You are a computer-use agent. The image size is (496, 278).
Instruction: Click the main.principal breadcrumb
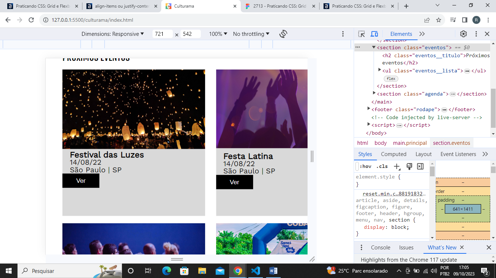pyautogui.click(x=410, y=143)
